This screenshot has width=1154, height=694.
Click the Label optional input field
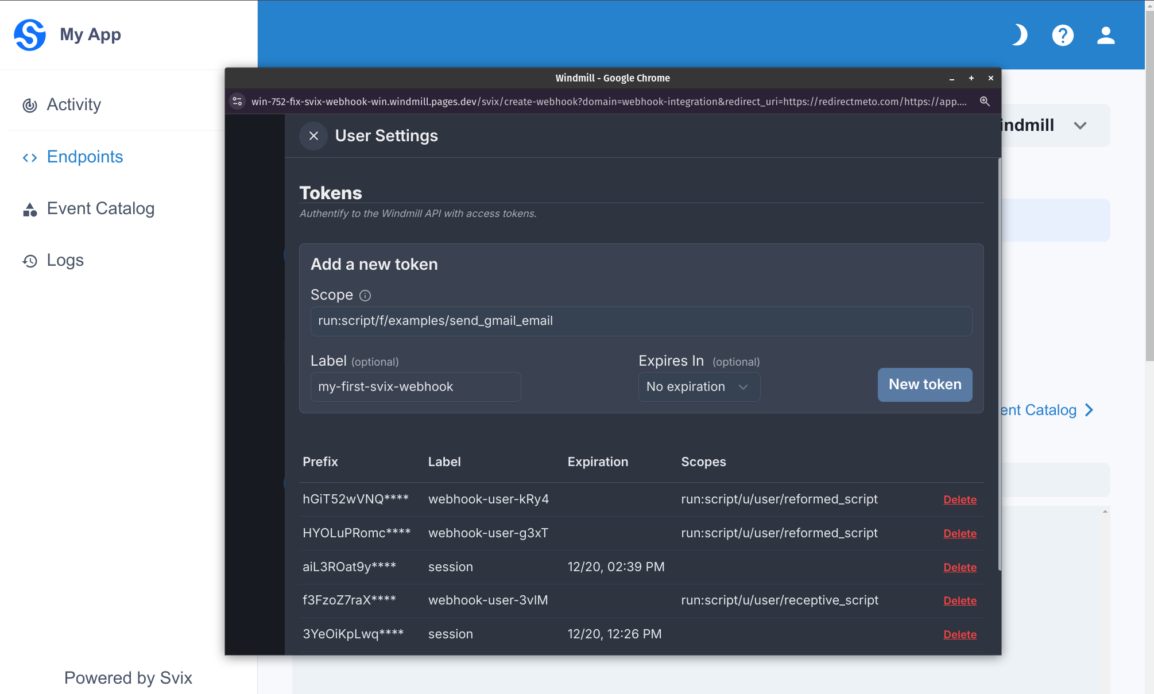416,386
